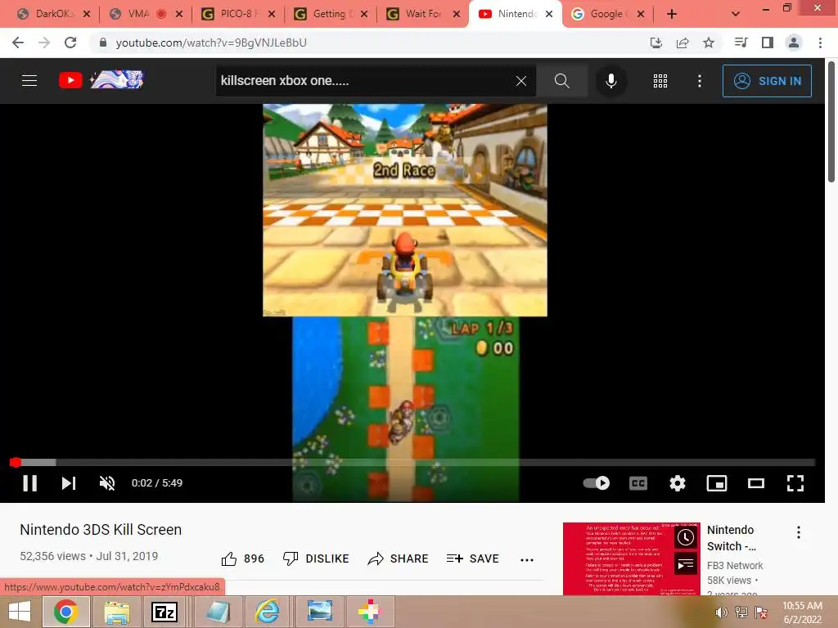Open the Windows Start menu
Viewport: 838px width, 628px height.
pyautogui.click(x=20, y=612)
